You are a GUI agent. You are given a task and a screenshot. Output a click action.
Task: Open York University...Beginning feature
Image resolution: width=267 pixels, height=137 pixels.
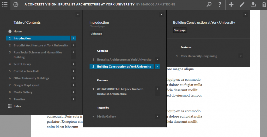tap(199, 56)
